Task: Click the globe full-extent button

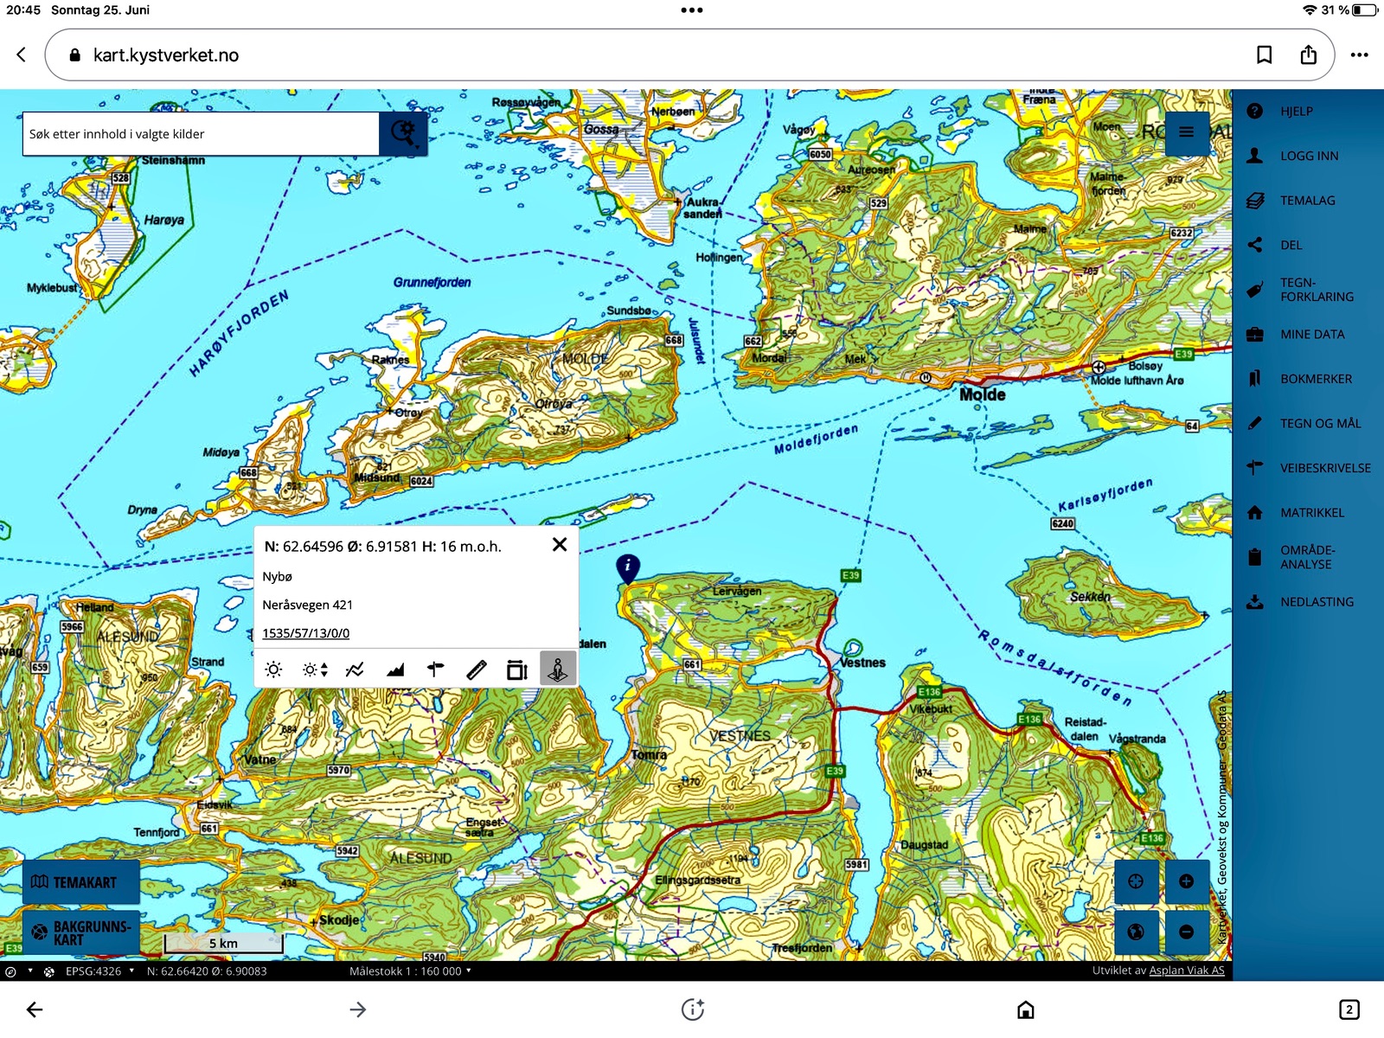Action: (1136, 932)
